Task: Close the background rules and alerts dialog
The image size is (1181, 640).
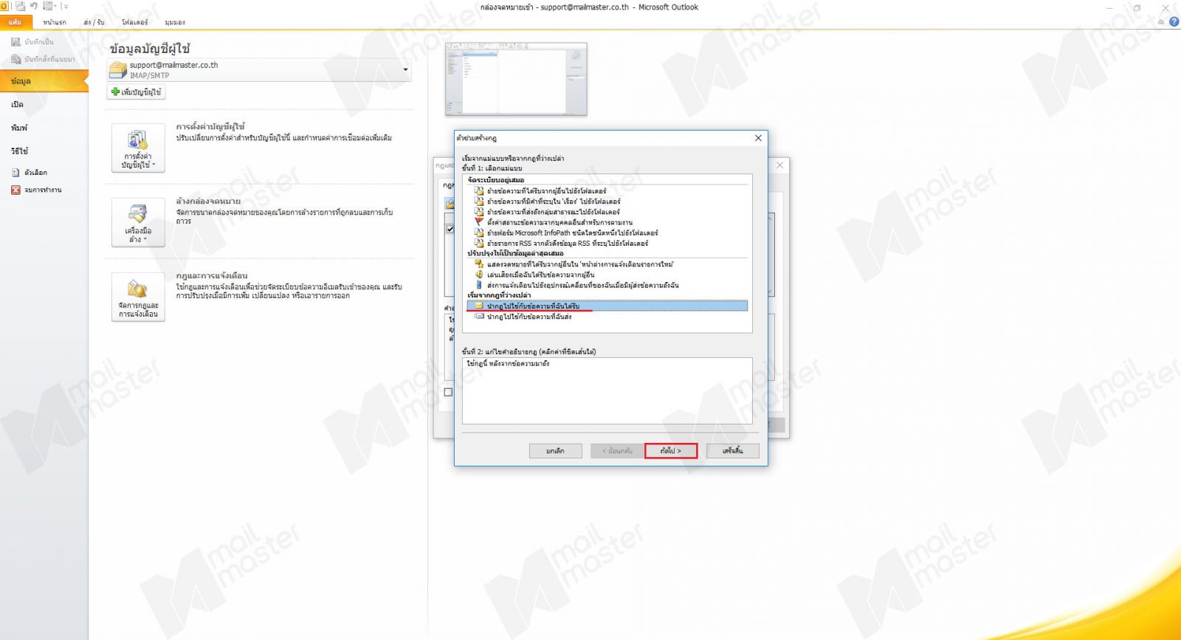Action: 779,165
